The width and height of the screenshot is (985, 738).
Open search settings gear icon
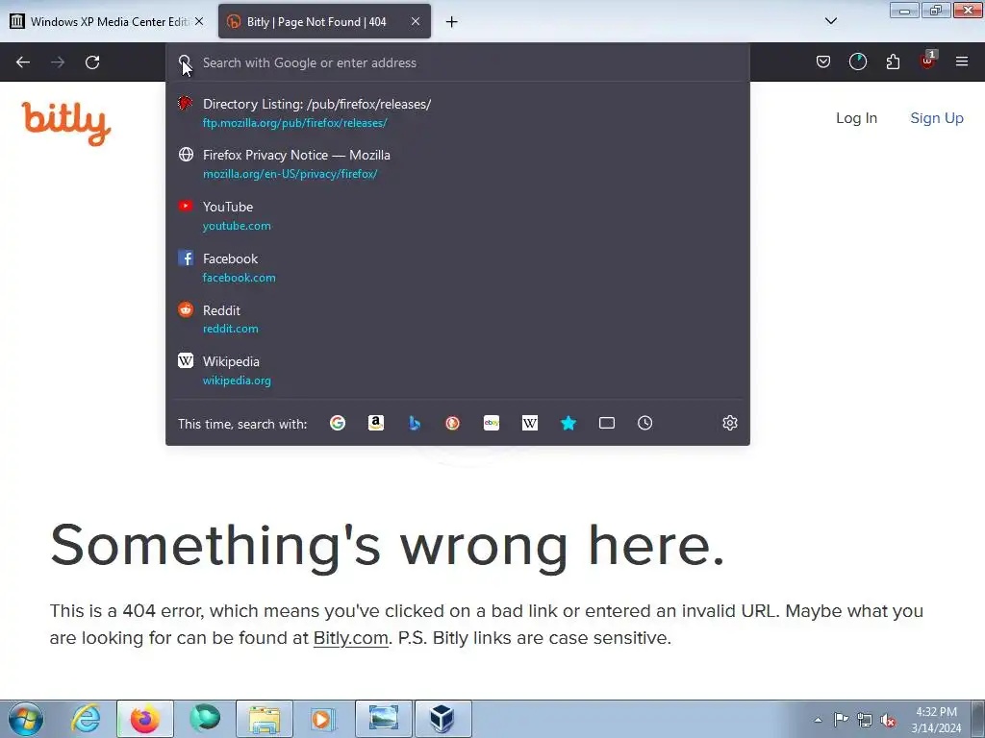[729, 423]
